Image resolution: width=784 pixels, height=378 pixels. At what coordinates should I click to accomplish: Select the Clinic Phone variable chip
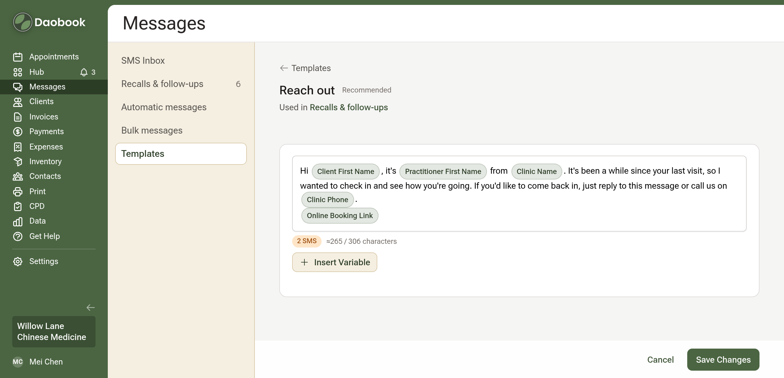pos(327,200)
